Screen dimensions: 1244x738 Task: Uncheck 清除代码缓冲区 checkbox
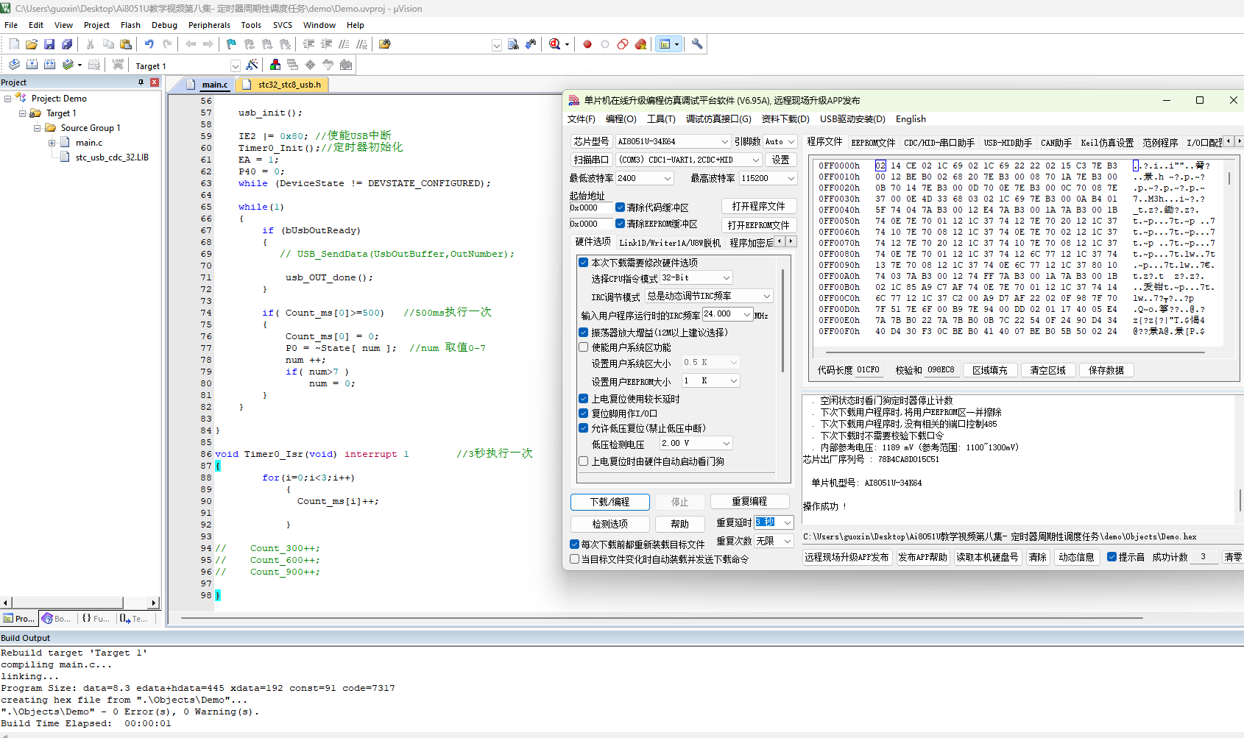(x=621, y=207)
